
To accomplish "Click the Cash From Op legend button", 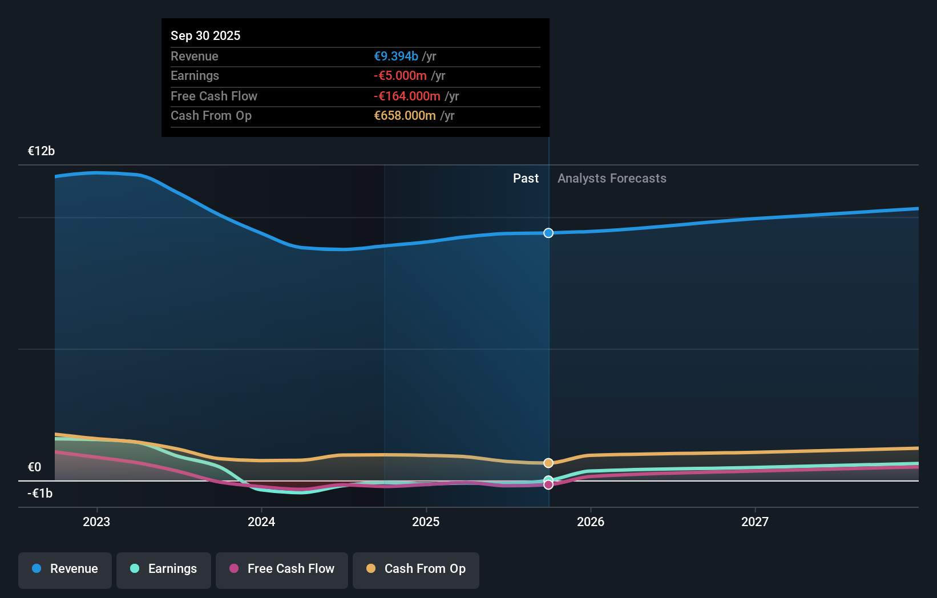I will pos(416,569).
